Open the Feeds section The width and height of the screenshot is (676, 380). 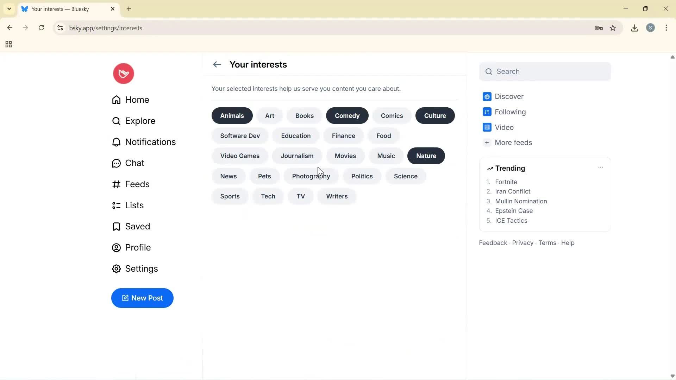coord(138,184)
